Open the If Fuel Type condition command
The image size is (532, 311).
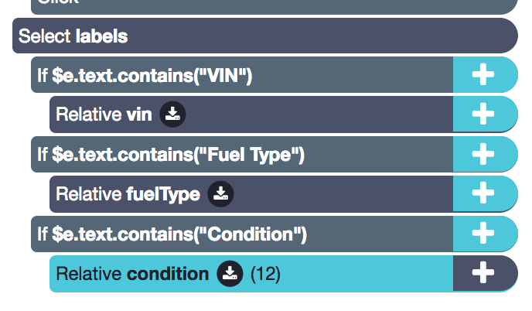point(242,154)
